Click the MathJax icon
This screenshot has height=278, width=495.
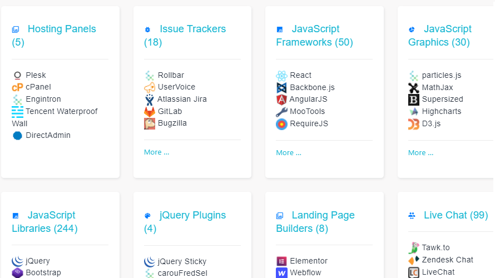click(x=414, y=88)
